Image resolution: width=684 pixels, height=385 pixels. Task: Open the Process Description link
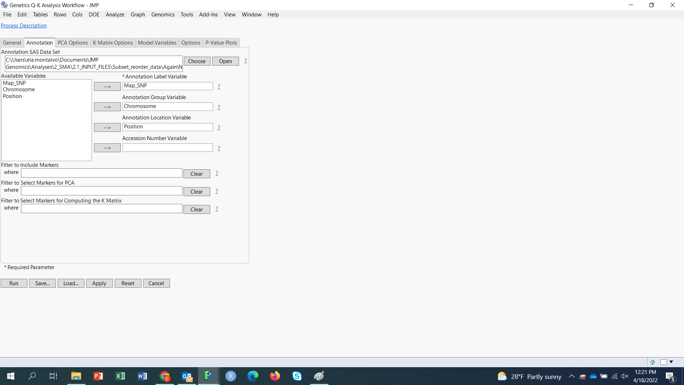tap(24, 26)
